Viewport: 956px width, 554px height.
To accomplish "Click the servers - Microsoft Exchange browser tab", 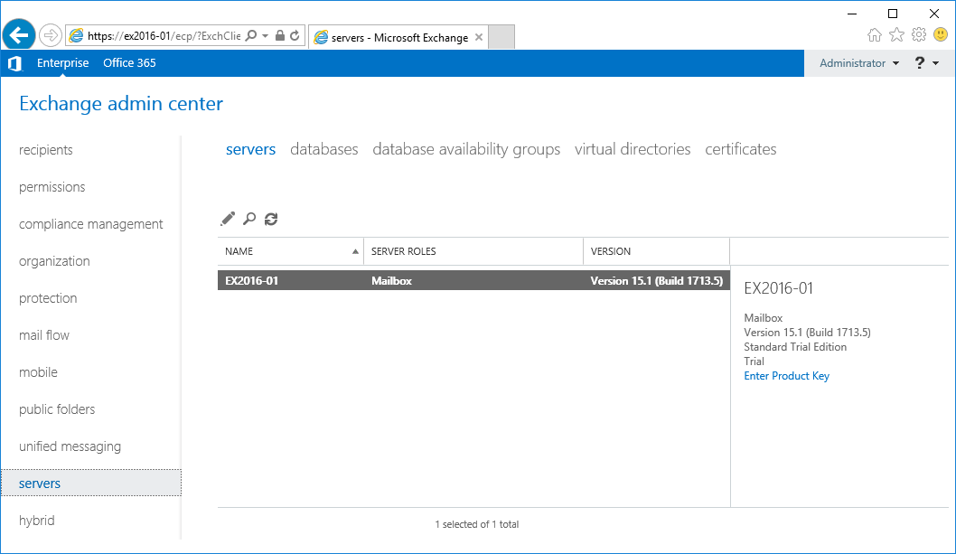I will click(399, 37).
